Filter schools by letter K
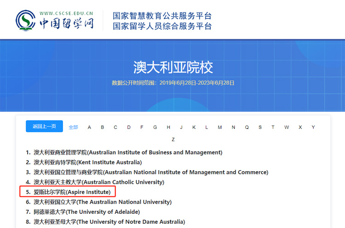345x228 pixels. click(194, 127)
